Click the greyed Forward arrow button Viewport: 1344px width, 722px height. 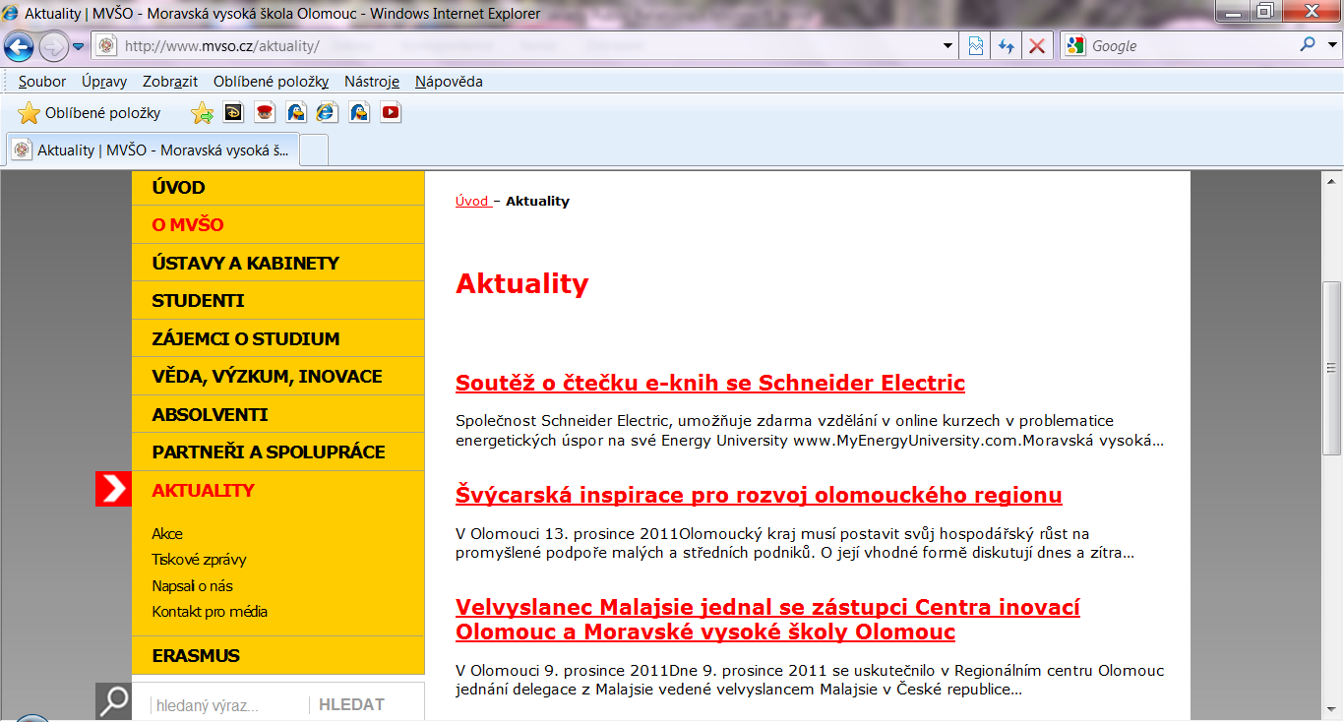(x=53, y=46)
